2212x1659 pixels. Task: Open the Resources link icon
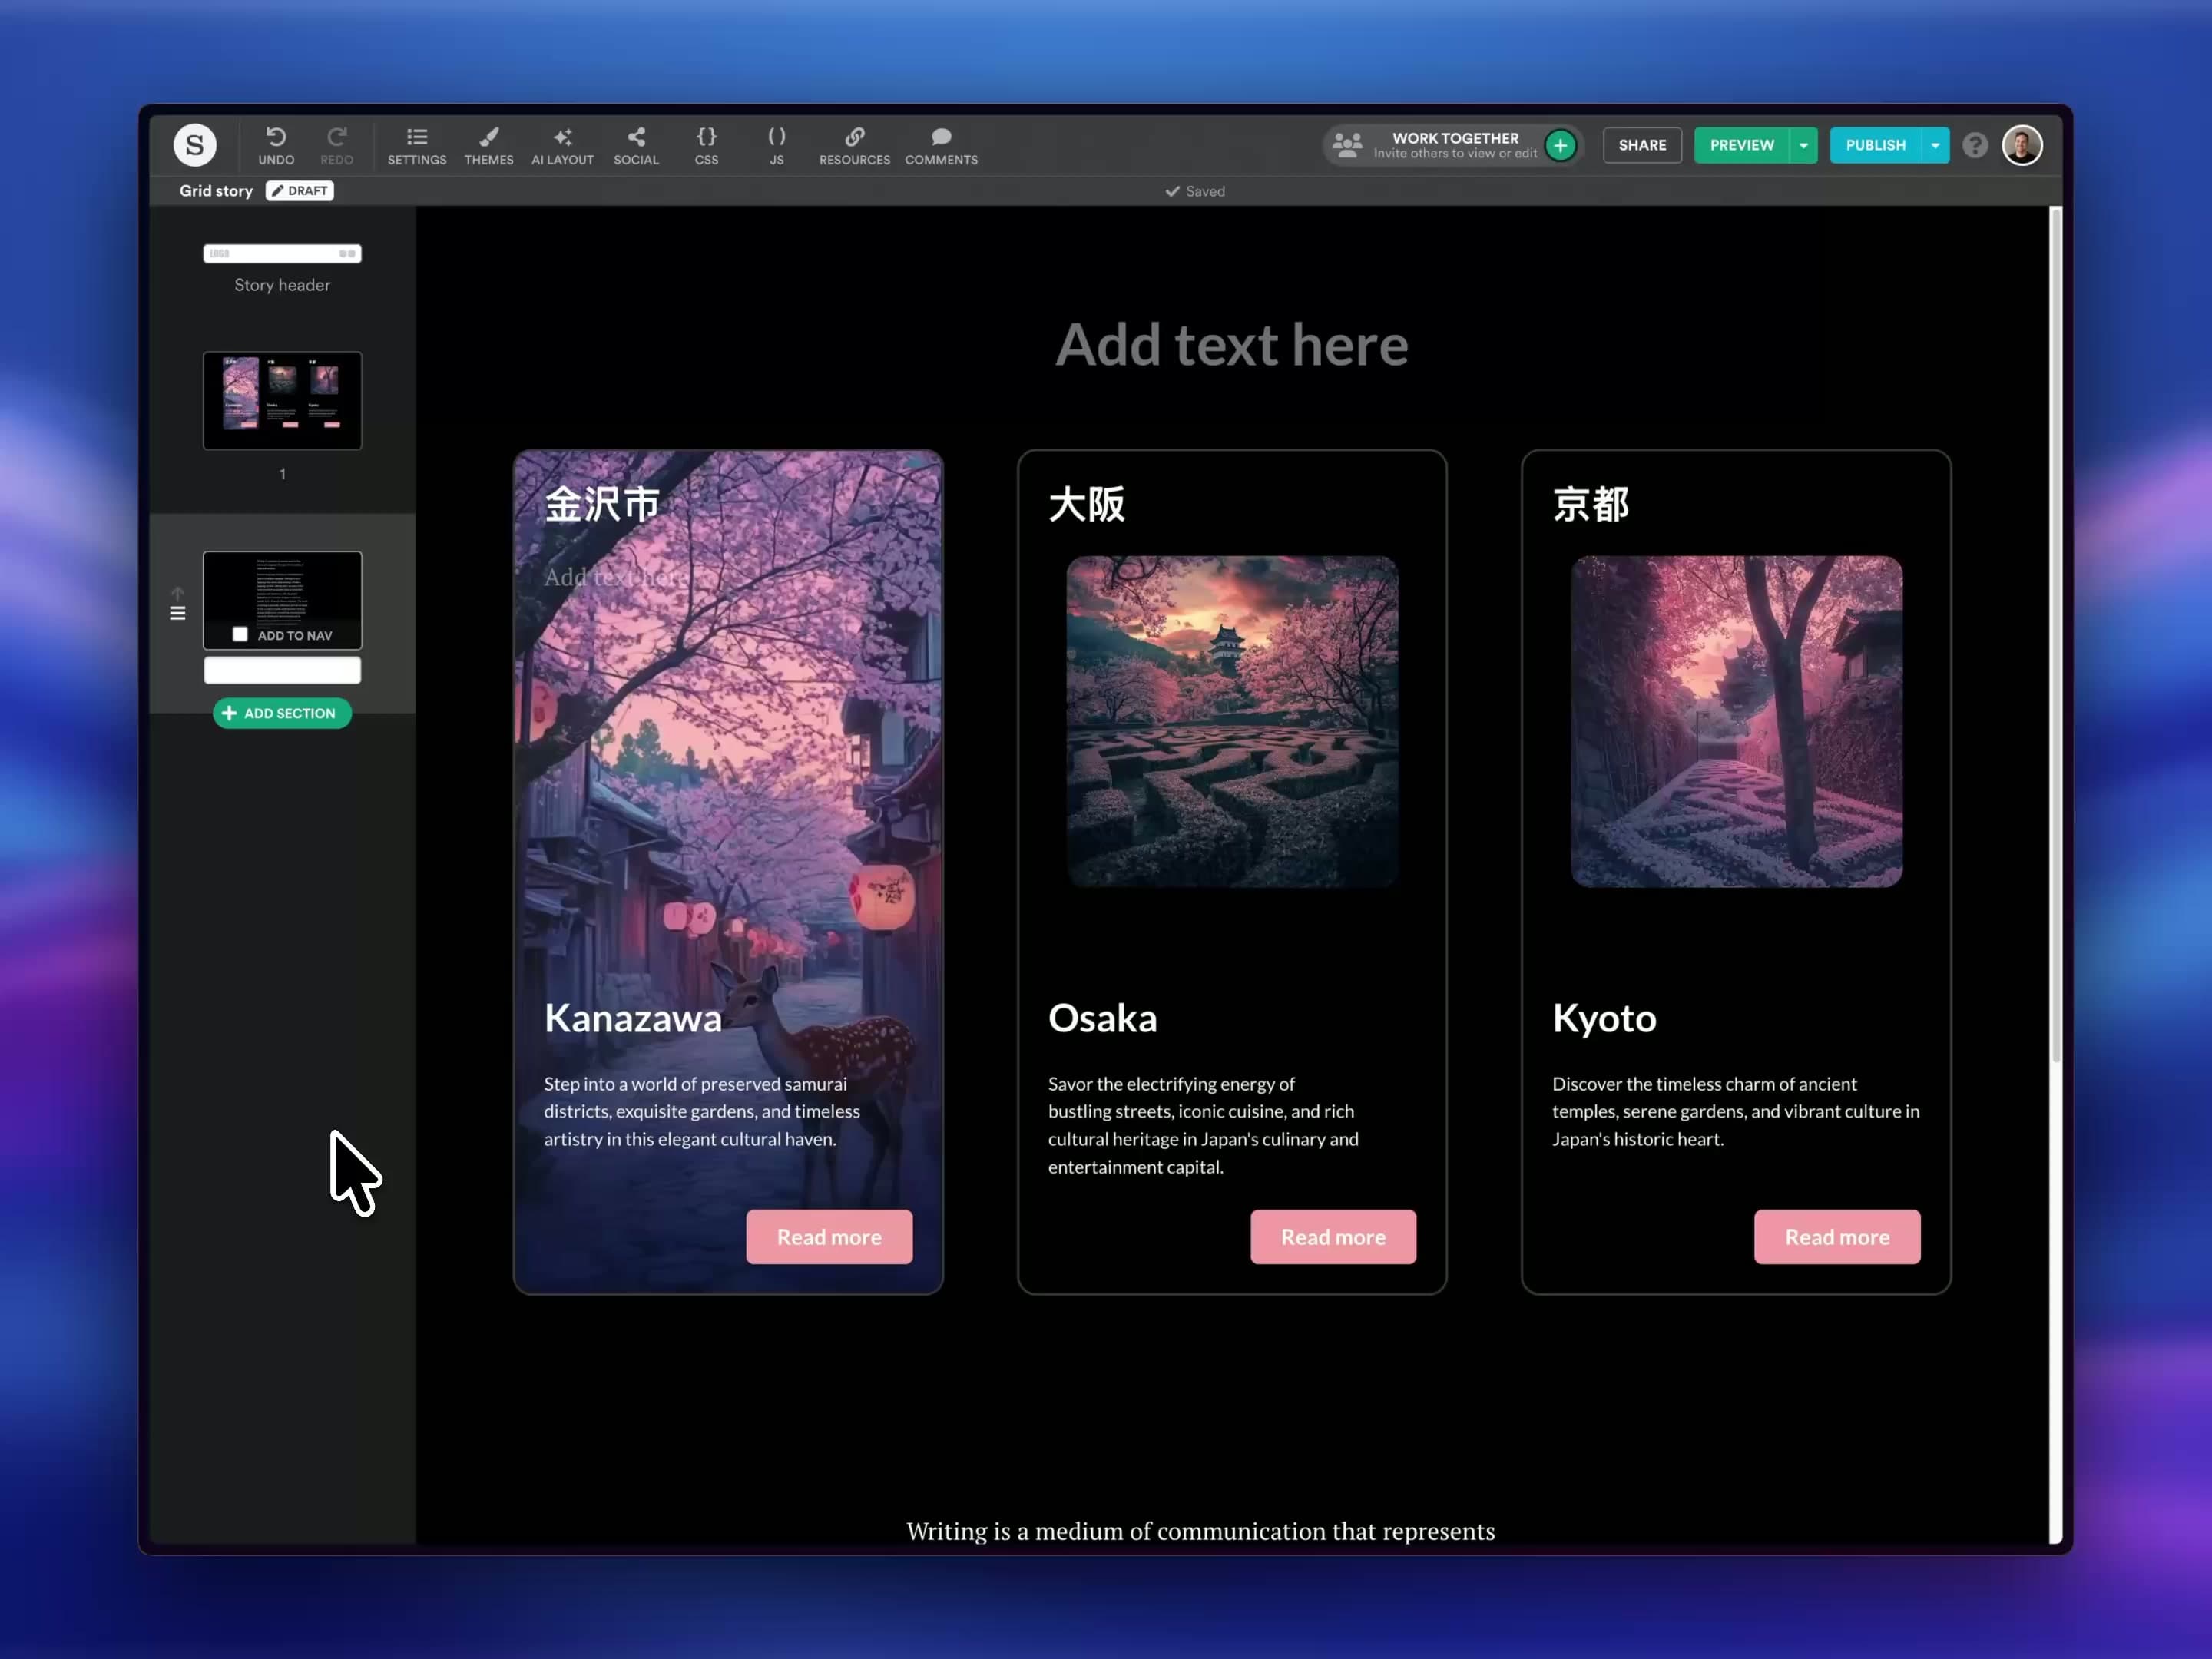854,137
